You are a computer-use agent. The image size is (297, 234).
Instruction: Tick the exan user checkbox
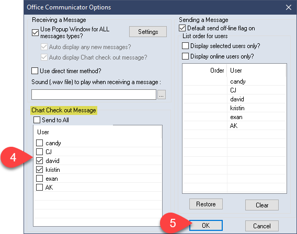click(x=39, y=179)
